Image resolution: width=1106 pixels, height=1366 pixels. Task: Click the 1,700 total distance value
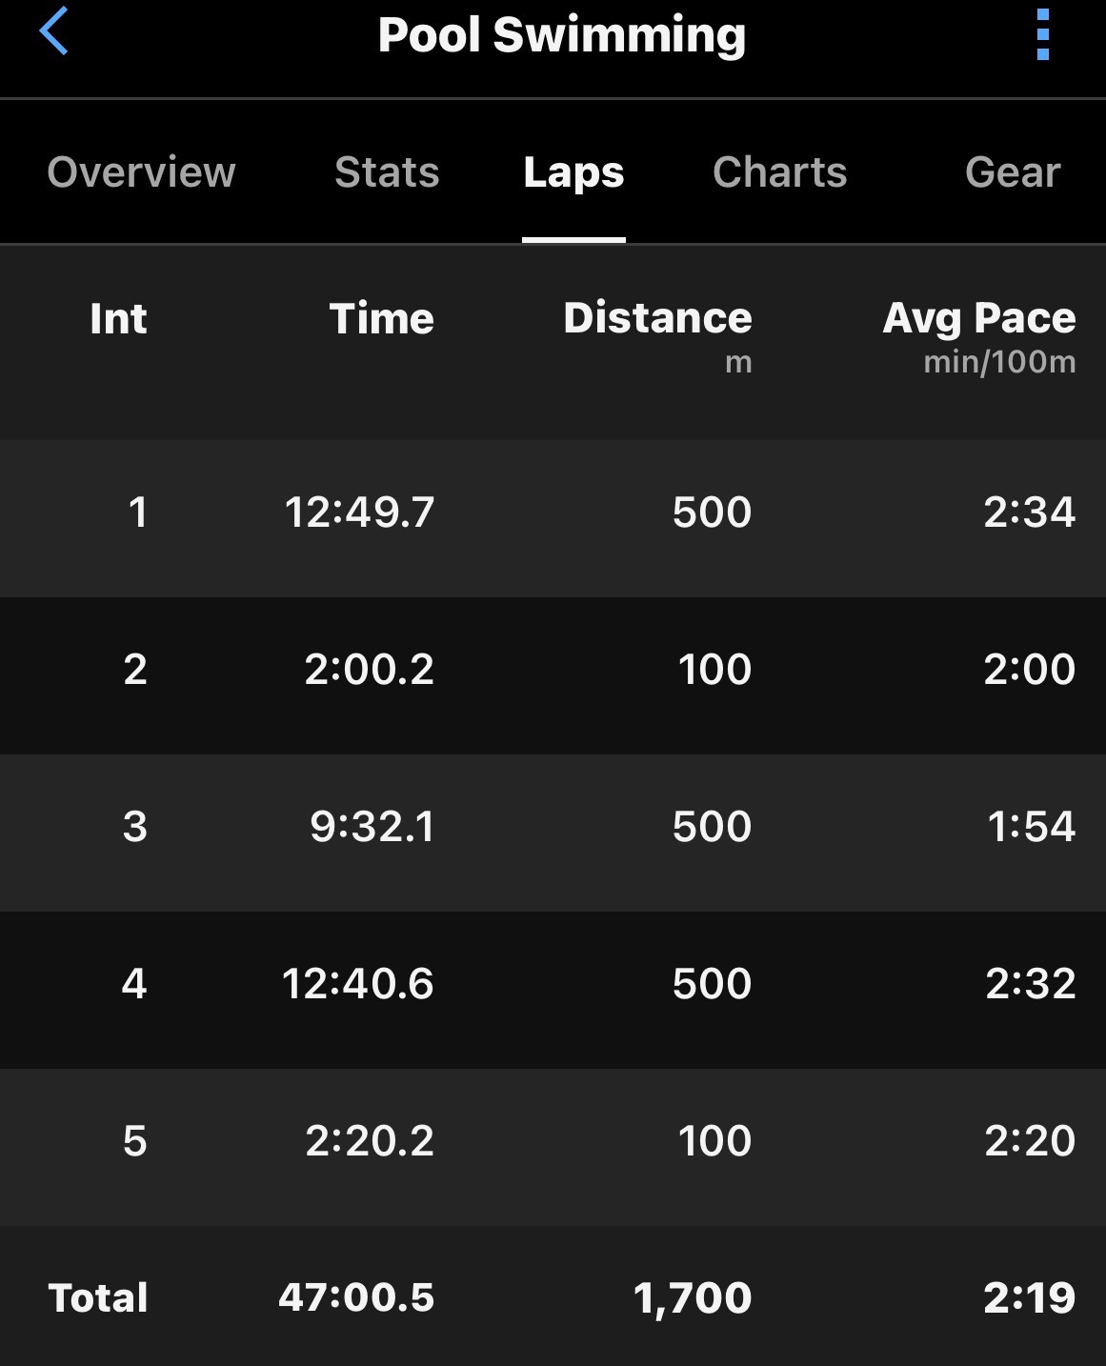coord(693,1297)
